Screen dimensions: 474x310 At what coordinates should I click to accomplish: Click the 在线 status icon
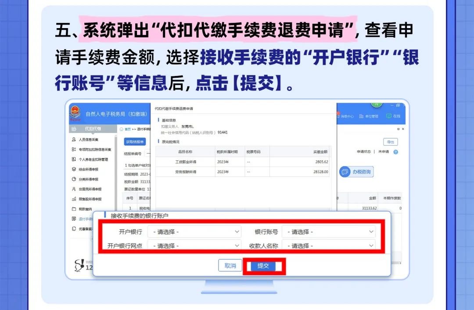(x=393, y=116)
